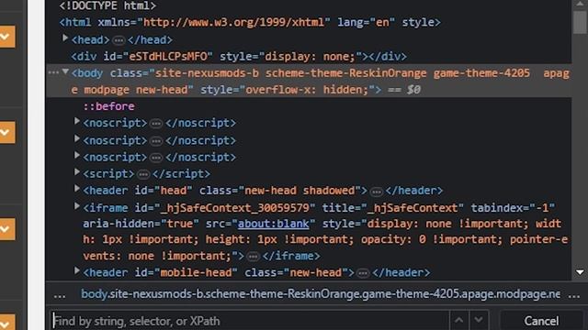
Task: Click ellipsis badge in iframe element
Action: pos(254,257)
